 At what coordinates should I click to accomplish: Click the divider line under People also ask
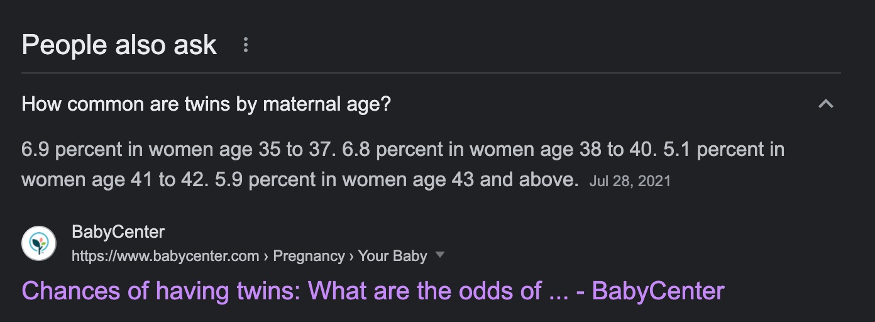(x=431, y=73)
